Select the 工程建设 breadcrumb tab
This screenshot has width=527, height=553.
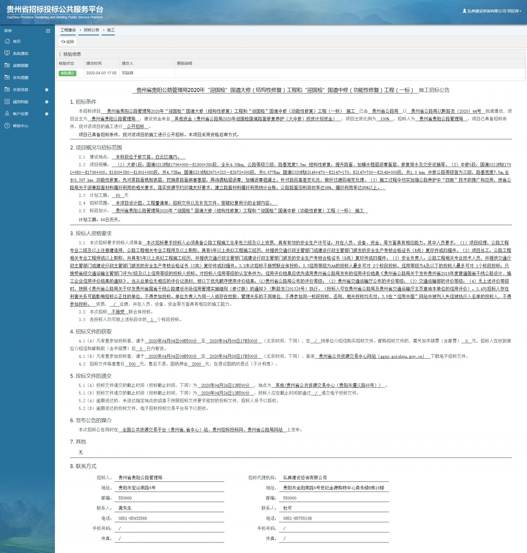(68, 30)
